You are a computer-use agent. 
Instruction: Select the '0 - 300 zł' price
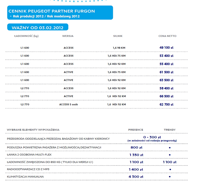152,137
